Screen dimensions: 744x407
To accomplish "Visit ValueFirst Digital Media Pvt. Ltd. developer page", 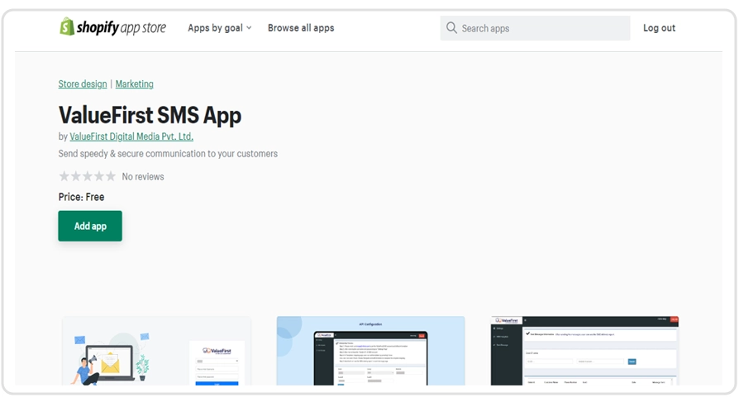I will [131, 136].
